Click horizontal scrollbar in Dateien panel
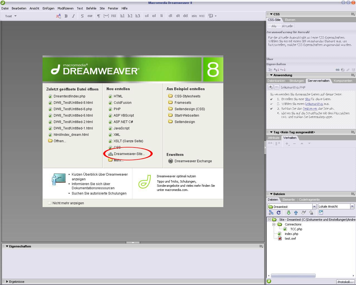Screen dimensions: 356x285 (293, 276)
